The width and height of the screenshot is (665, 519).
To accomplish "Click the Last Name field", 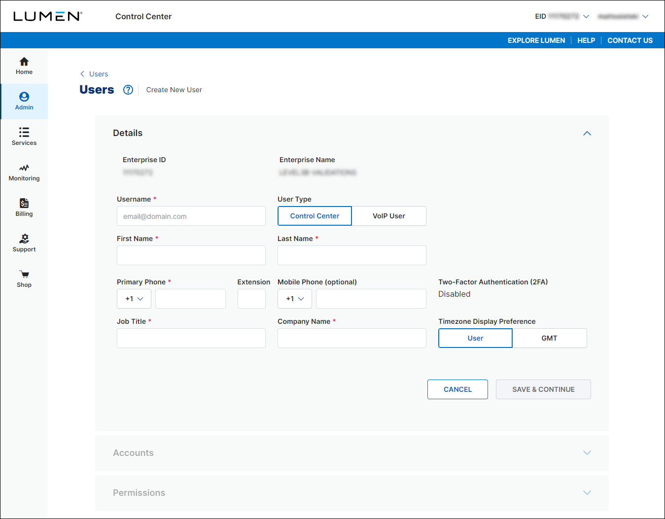I will tap(352, 255).
